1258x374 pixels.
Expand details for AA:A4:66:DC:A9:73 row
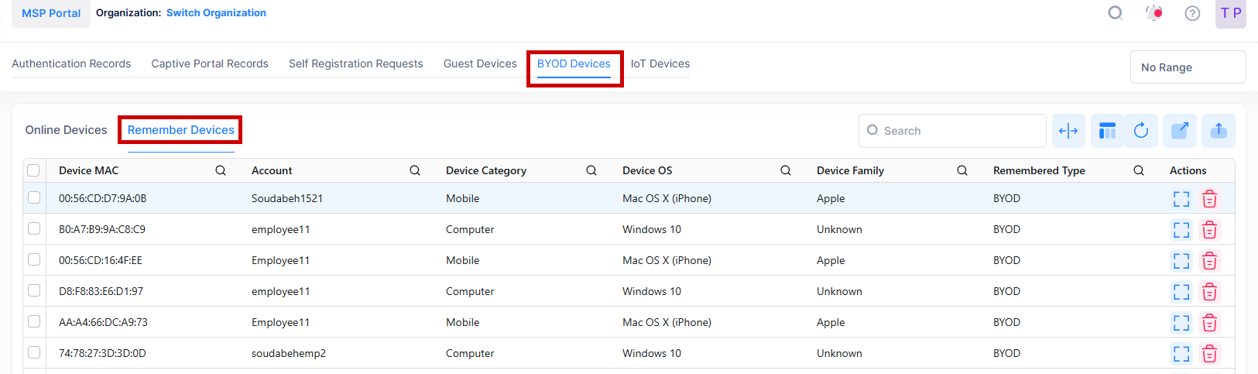point(1181,323)
